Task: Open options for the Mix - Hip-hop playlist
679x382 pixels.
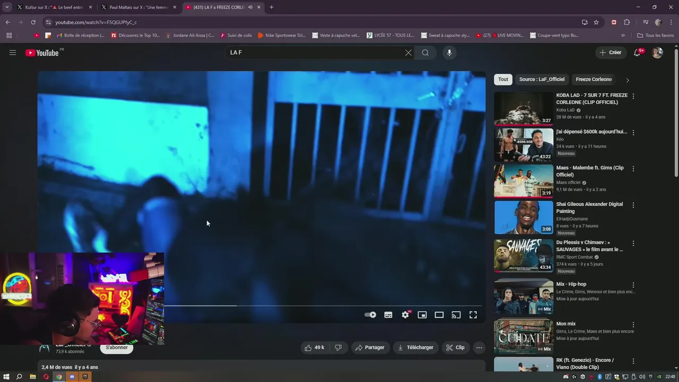Action: (633, 285)
